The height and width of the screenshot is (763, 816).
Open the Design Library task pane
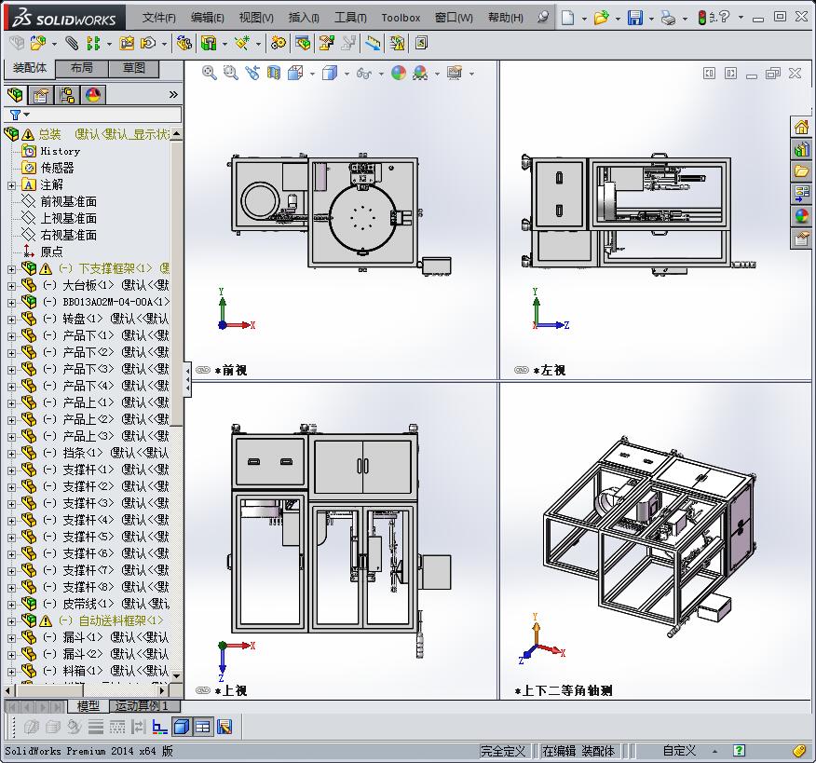(801, 150)
